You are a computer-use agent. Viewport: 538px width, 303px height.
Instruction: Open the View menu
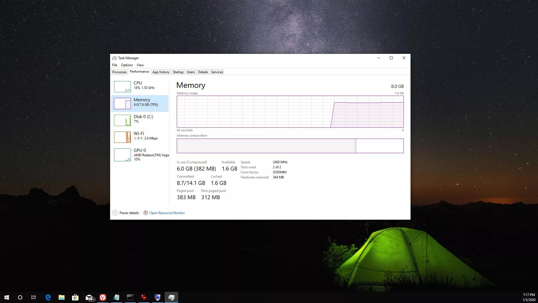(140, 65)
